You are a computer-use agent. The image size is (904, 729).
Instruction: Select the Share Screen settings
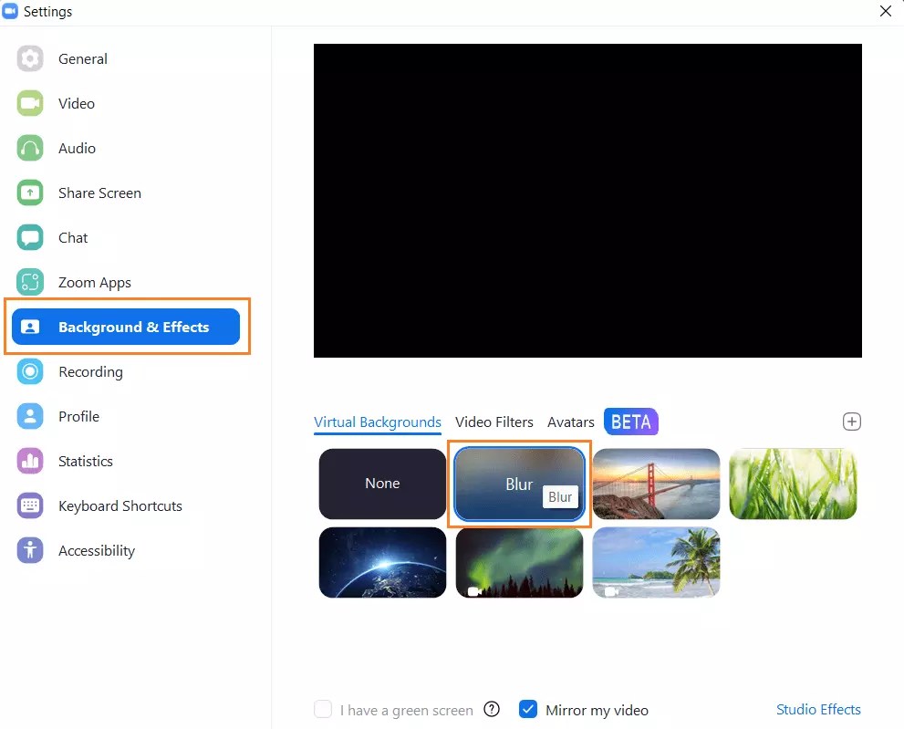(x=99, y=193)
